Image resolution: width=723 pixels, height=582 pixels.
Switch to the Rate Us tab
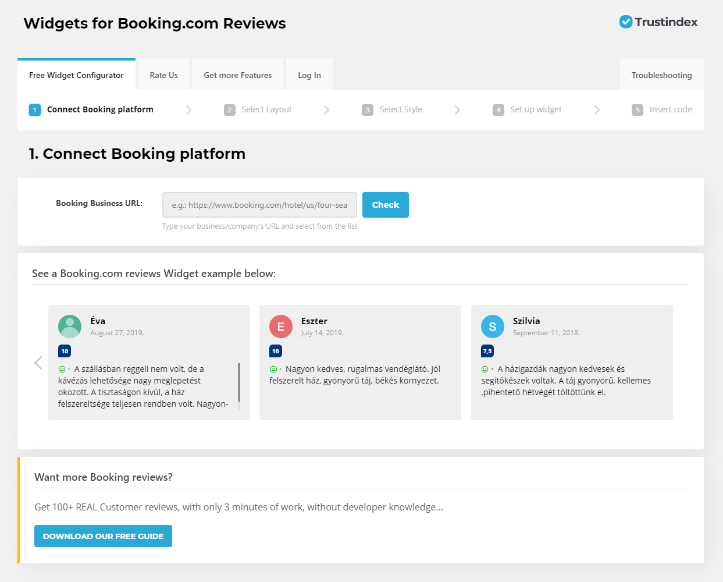(163, 74)
